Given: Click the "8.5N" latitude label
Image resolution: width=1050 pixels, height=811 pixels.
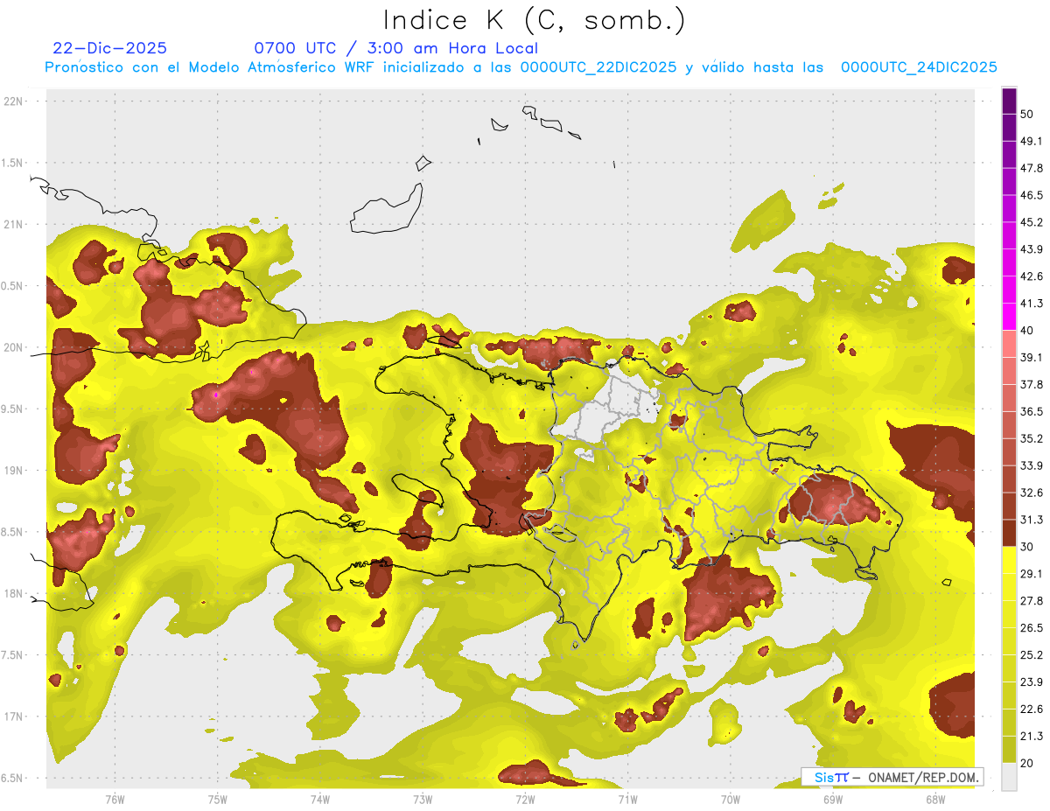Looking at the screenshot, I should (x=13, y=532).
